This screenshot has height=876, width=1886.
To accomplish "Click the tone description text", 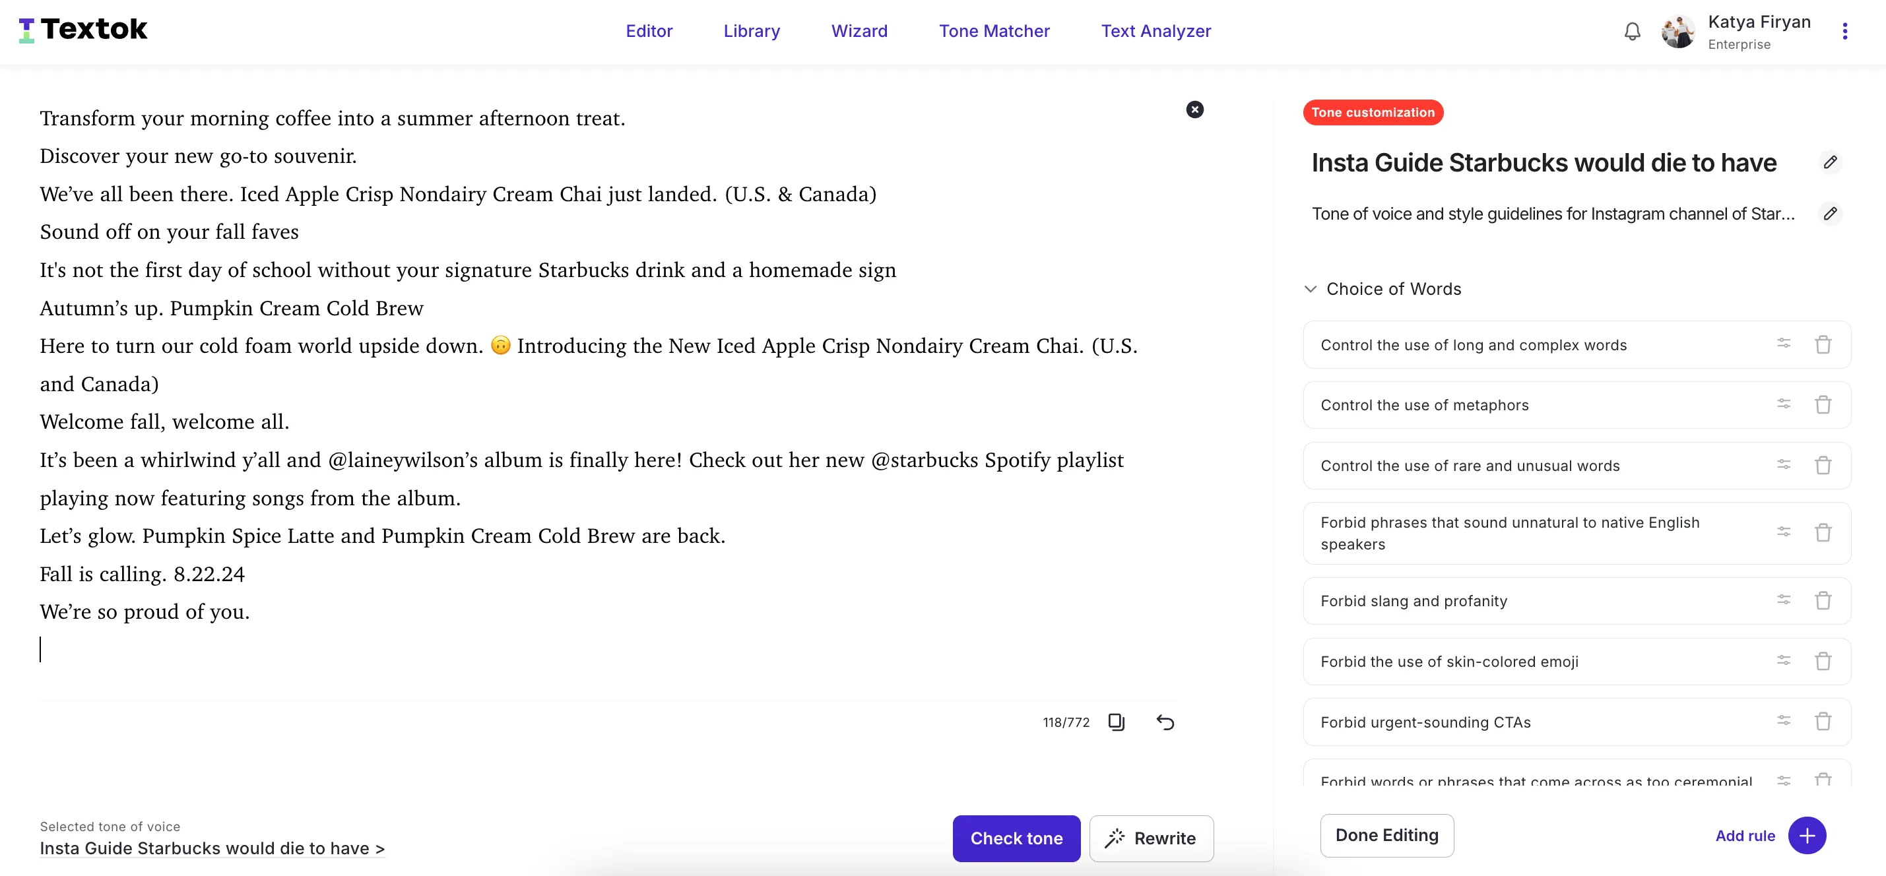I will click(x=1552, y=214).
